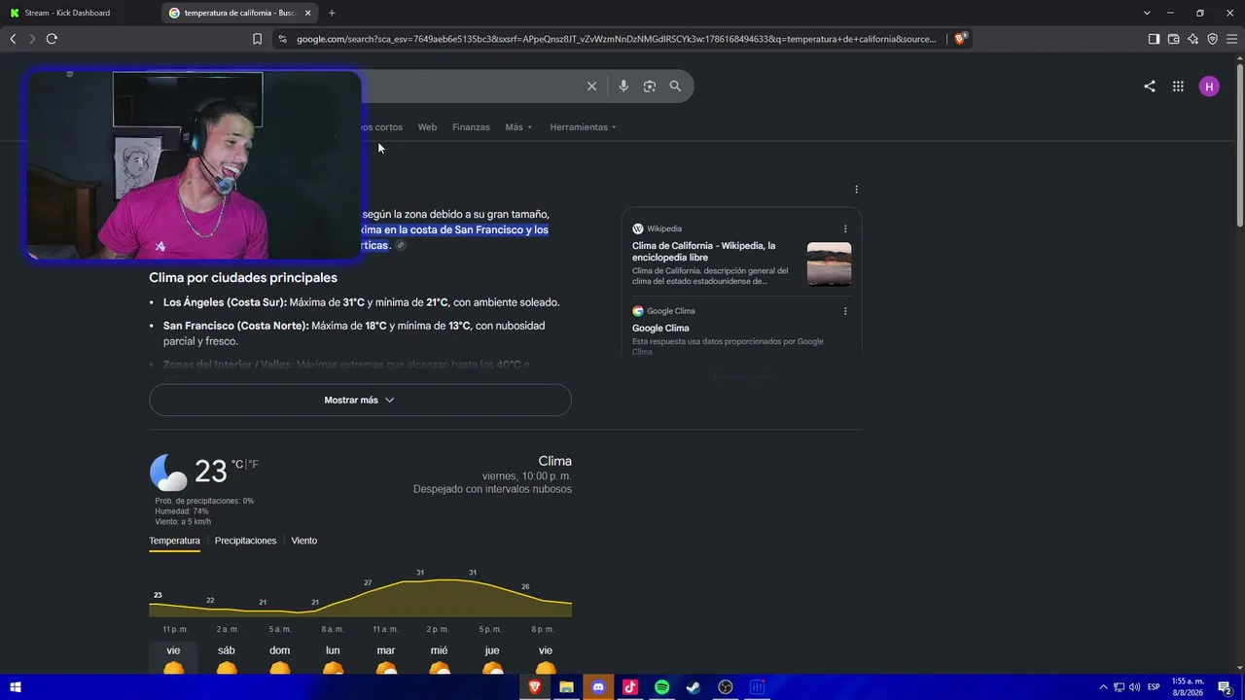Click the 2 p. m. point on temperature chart
Viewport: 1245px width, 700px height.
click(438, 580)
